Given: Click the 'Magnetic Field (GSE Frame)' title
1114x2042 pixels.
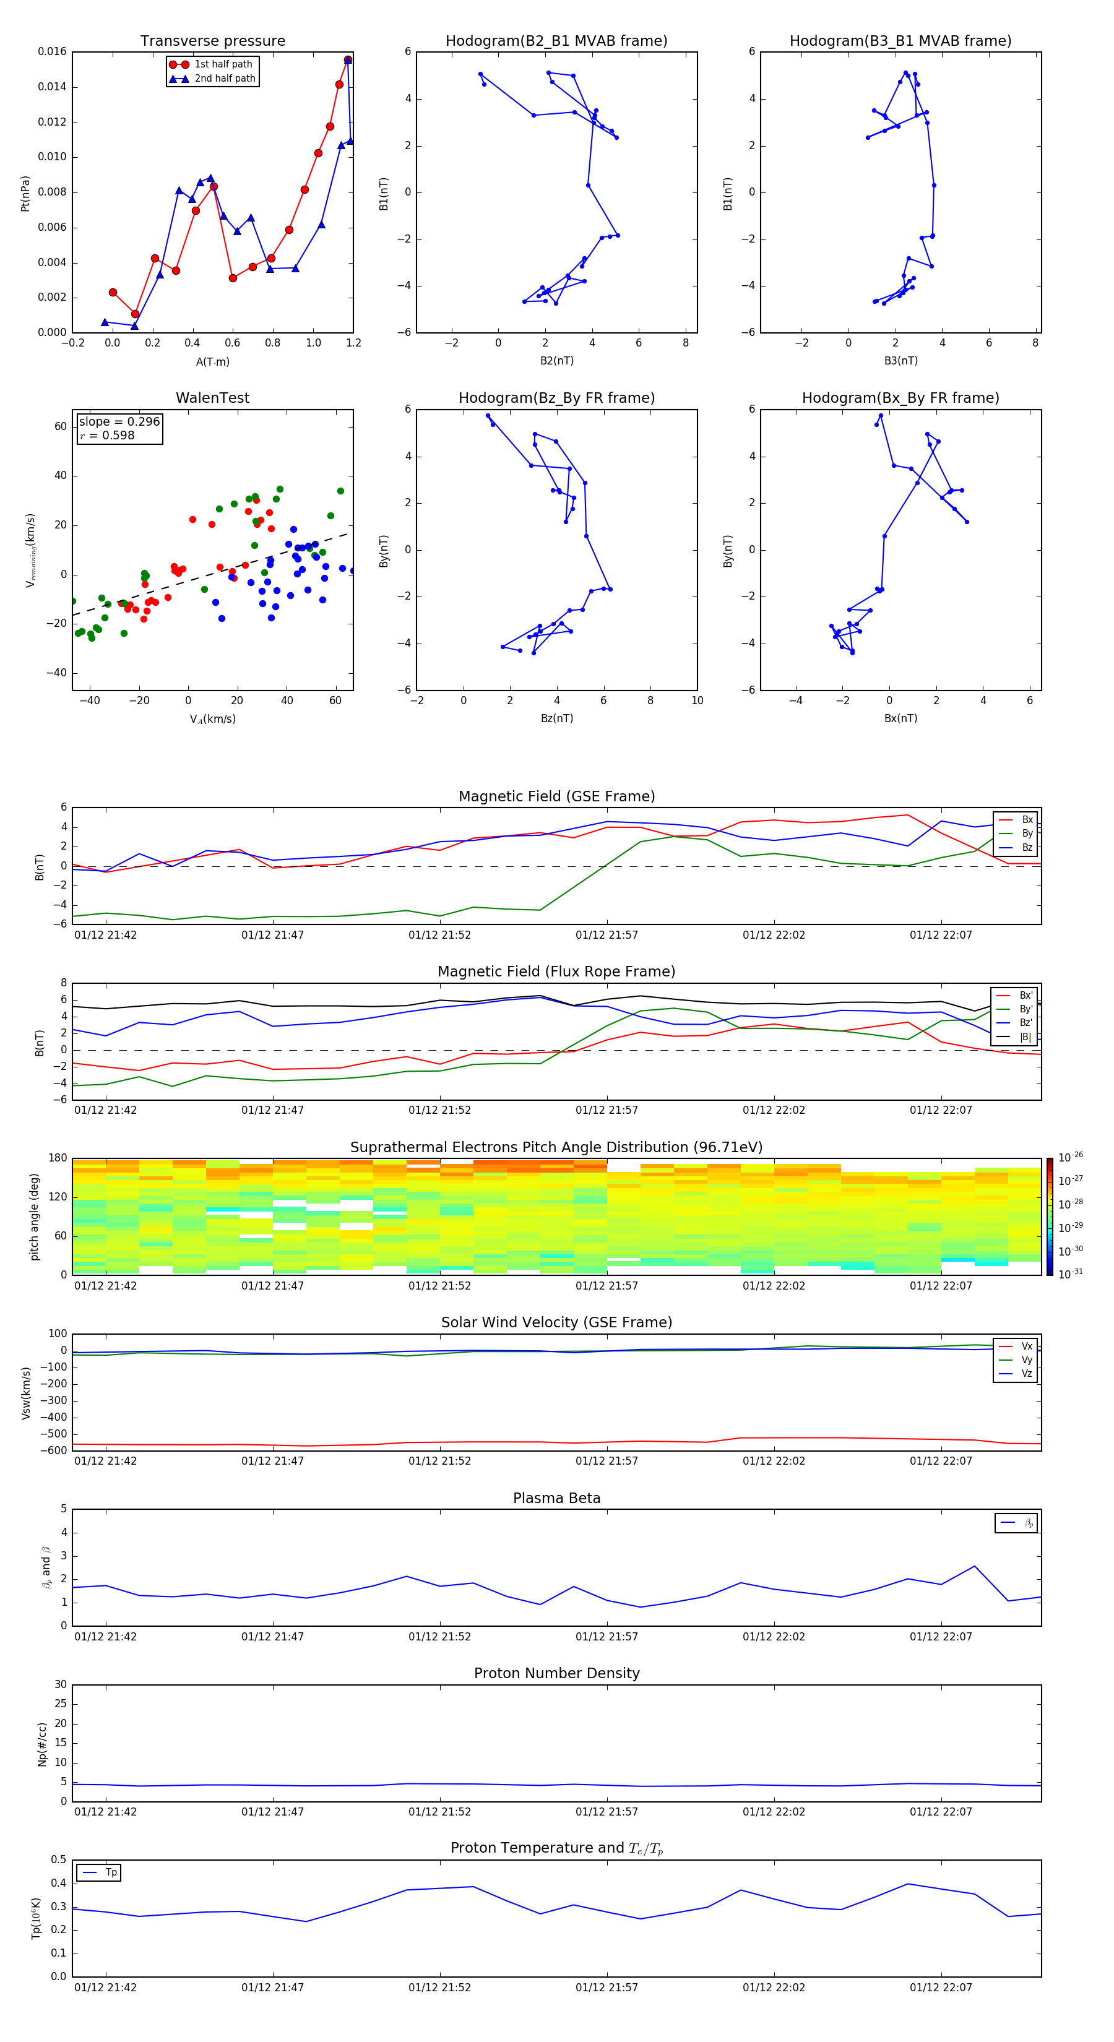Looking at the screenshot, I should coord(556,796).
